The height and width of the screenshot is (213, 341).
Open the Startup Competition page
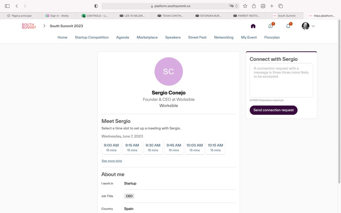[x=92, y=37]
